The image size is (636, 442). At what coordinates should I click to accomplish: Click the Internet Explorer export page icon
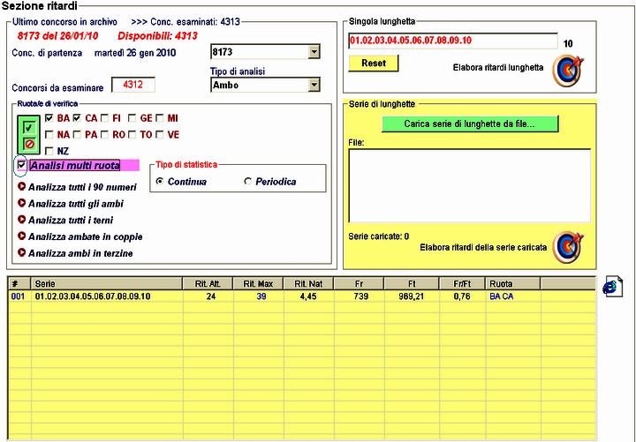click(613, 288)
